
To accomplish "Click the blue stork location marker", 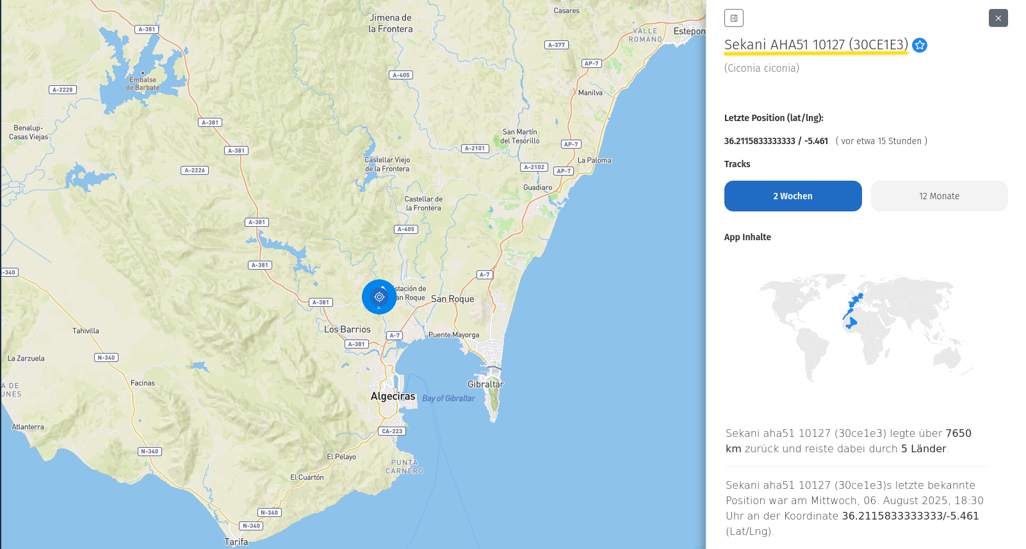I will point(379,297).
